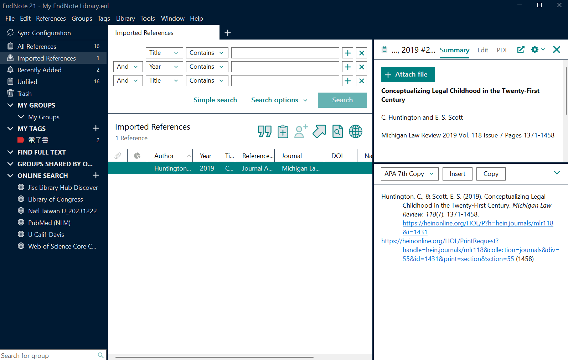Click the Insert Citation quote icon
Image resolution: width=568 pixels, height=360 pixels.
click(x=265, y=131)
